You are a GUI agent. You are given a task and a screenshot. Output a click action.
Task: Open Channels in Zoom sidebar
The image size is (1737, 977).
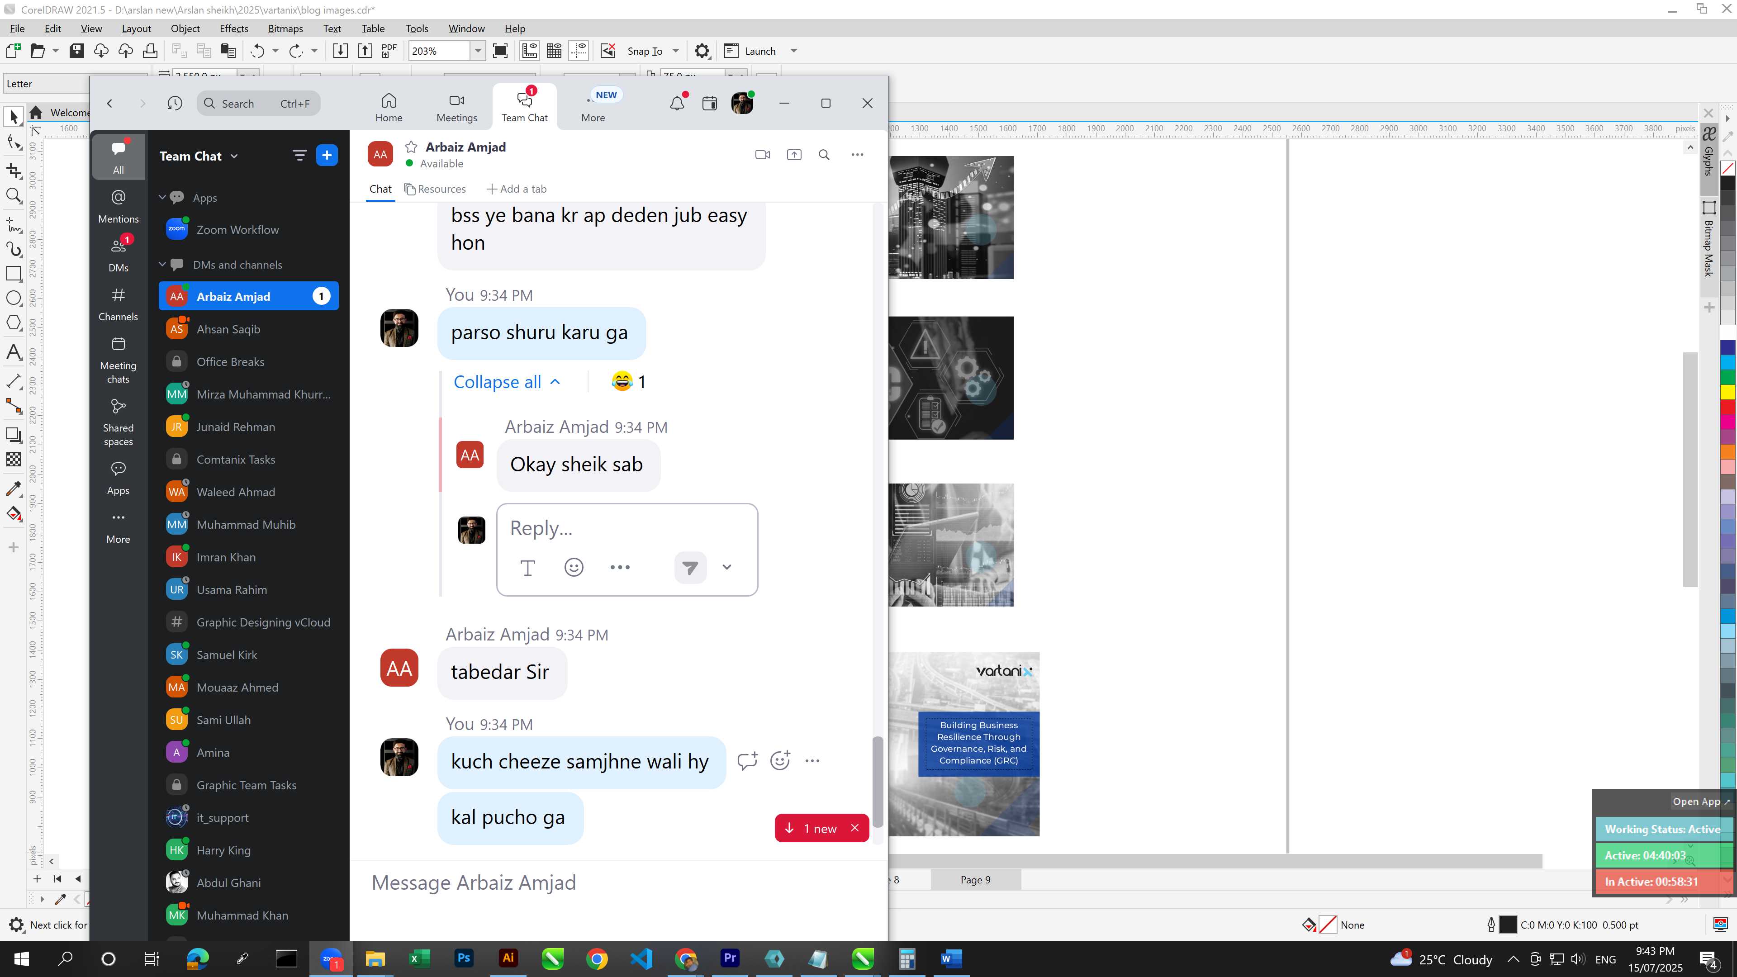tap(118, 304)
